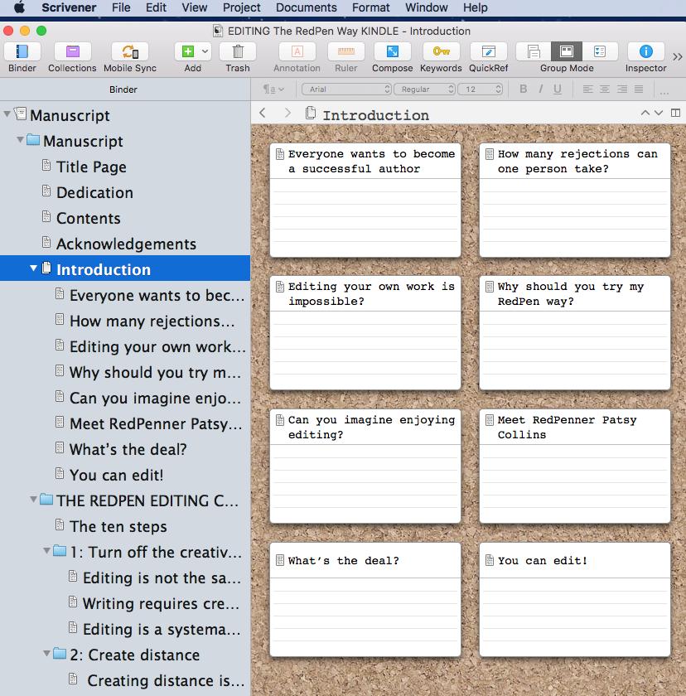686x696 pixels.
Task: Collapse the 1: Turn off the creative folder
Action: point(46,551)
